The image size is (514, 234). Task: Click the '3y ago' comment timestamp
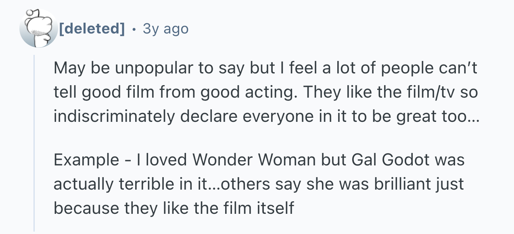click(x=165, y=29)
